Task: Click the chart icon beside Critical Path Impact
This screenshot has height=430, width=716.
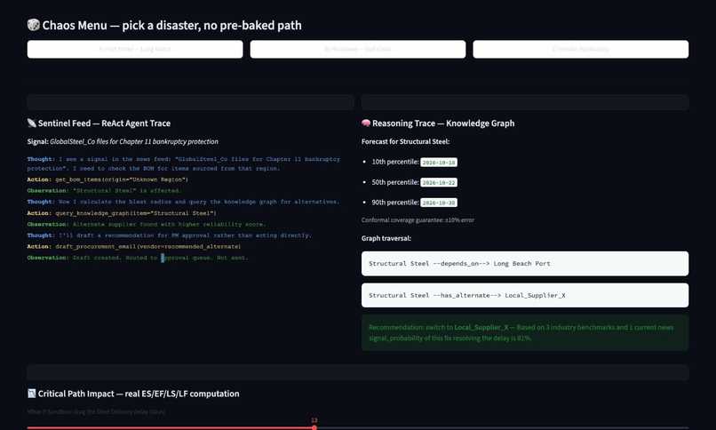Action: pyautogui.click(x=31, y=394)
